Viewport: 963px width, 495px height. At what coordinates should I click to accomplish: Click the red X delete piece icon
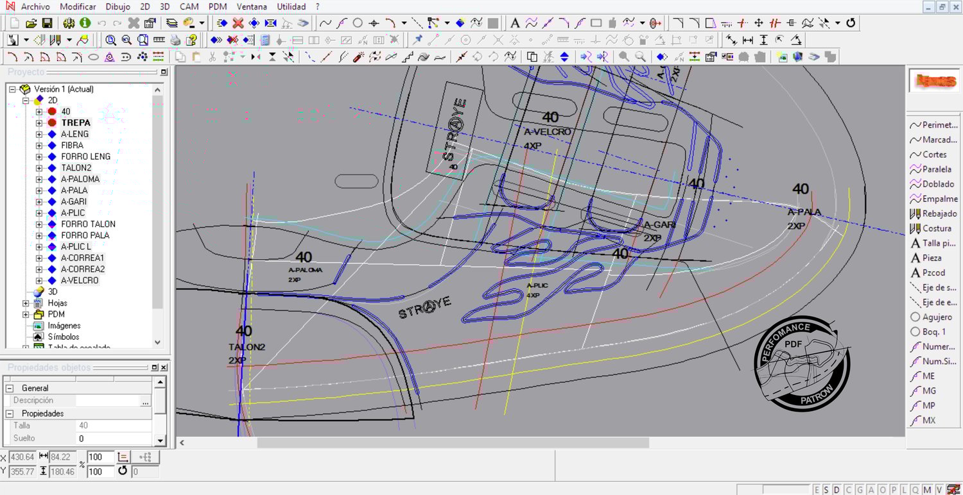pos(238,23)
